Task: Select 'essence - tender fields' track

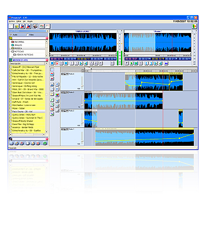Action: tap(27, 127)
